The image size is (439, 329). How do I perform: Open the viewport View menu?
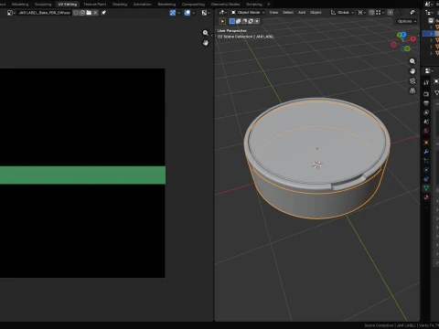click(273, 13)
